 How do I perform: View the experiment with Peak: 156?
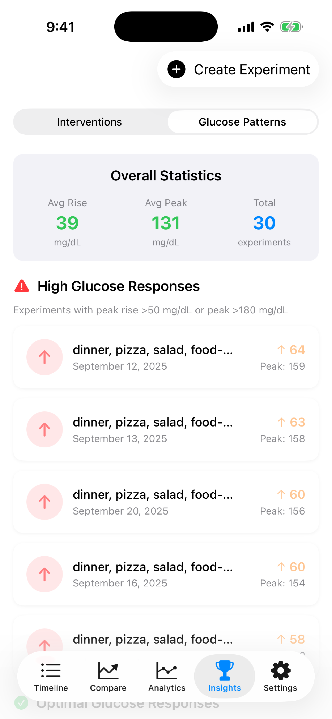166,502
